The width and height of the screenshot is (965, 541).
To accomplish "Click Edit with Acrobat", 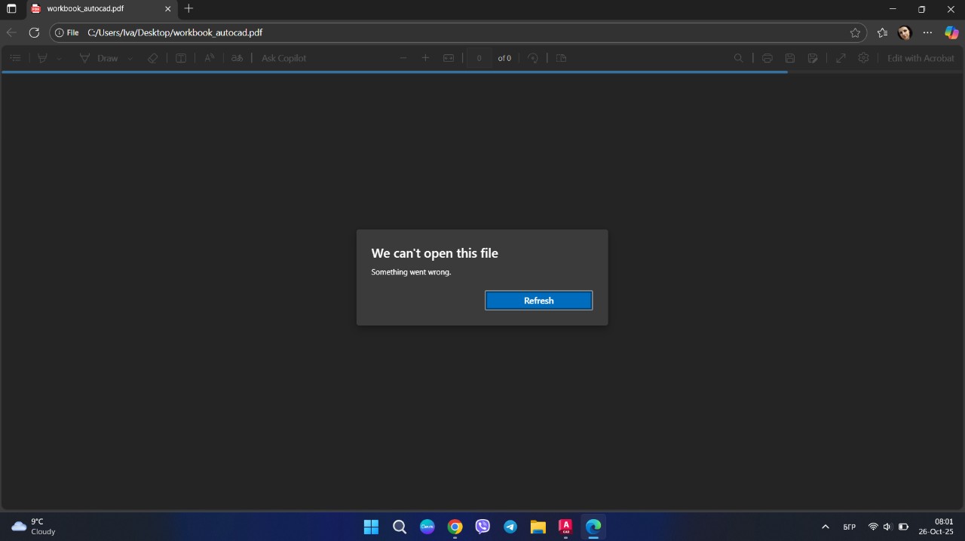I will 921,58.
